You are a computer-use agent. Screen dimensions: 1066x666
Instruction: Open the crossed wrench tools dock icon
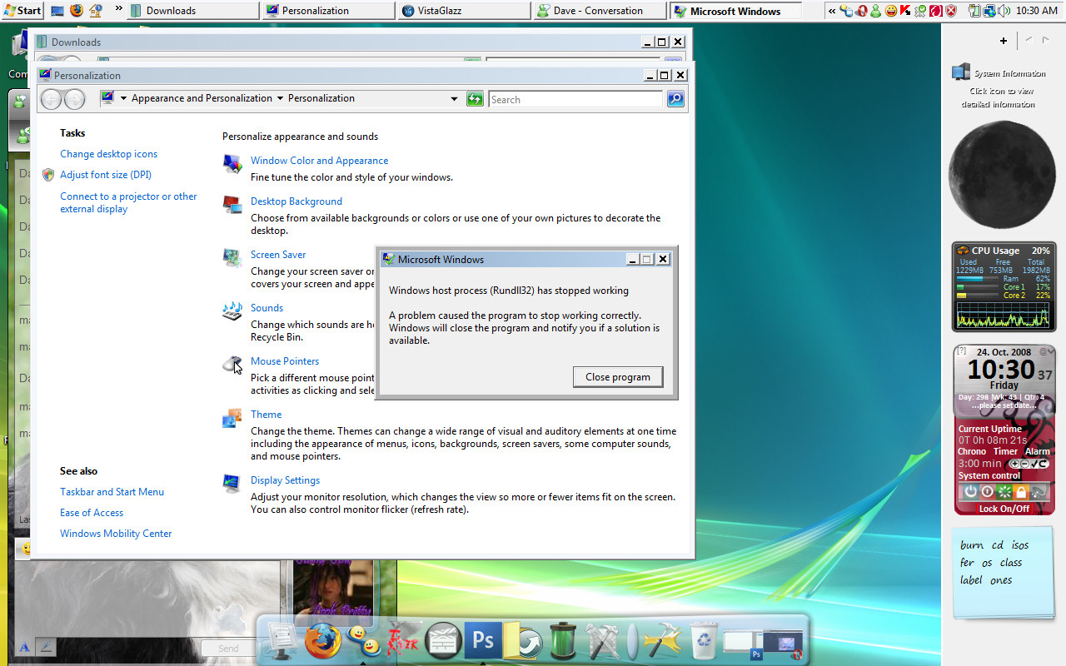[x=603, y=641]
